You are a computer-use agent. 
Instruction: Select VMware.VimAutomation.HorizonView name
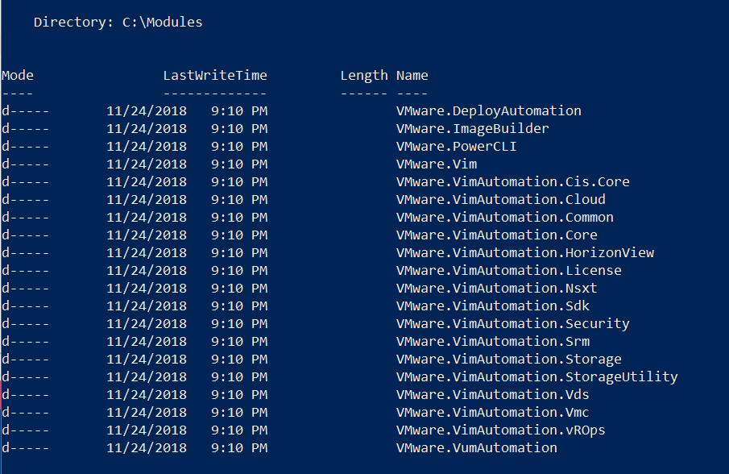point(525,252)
